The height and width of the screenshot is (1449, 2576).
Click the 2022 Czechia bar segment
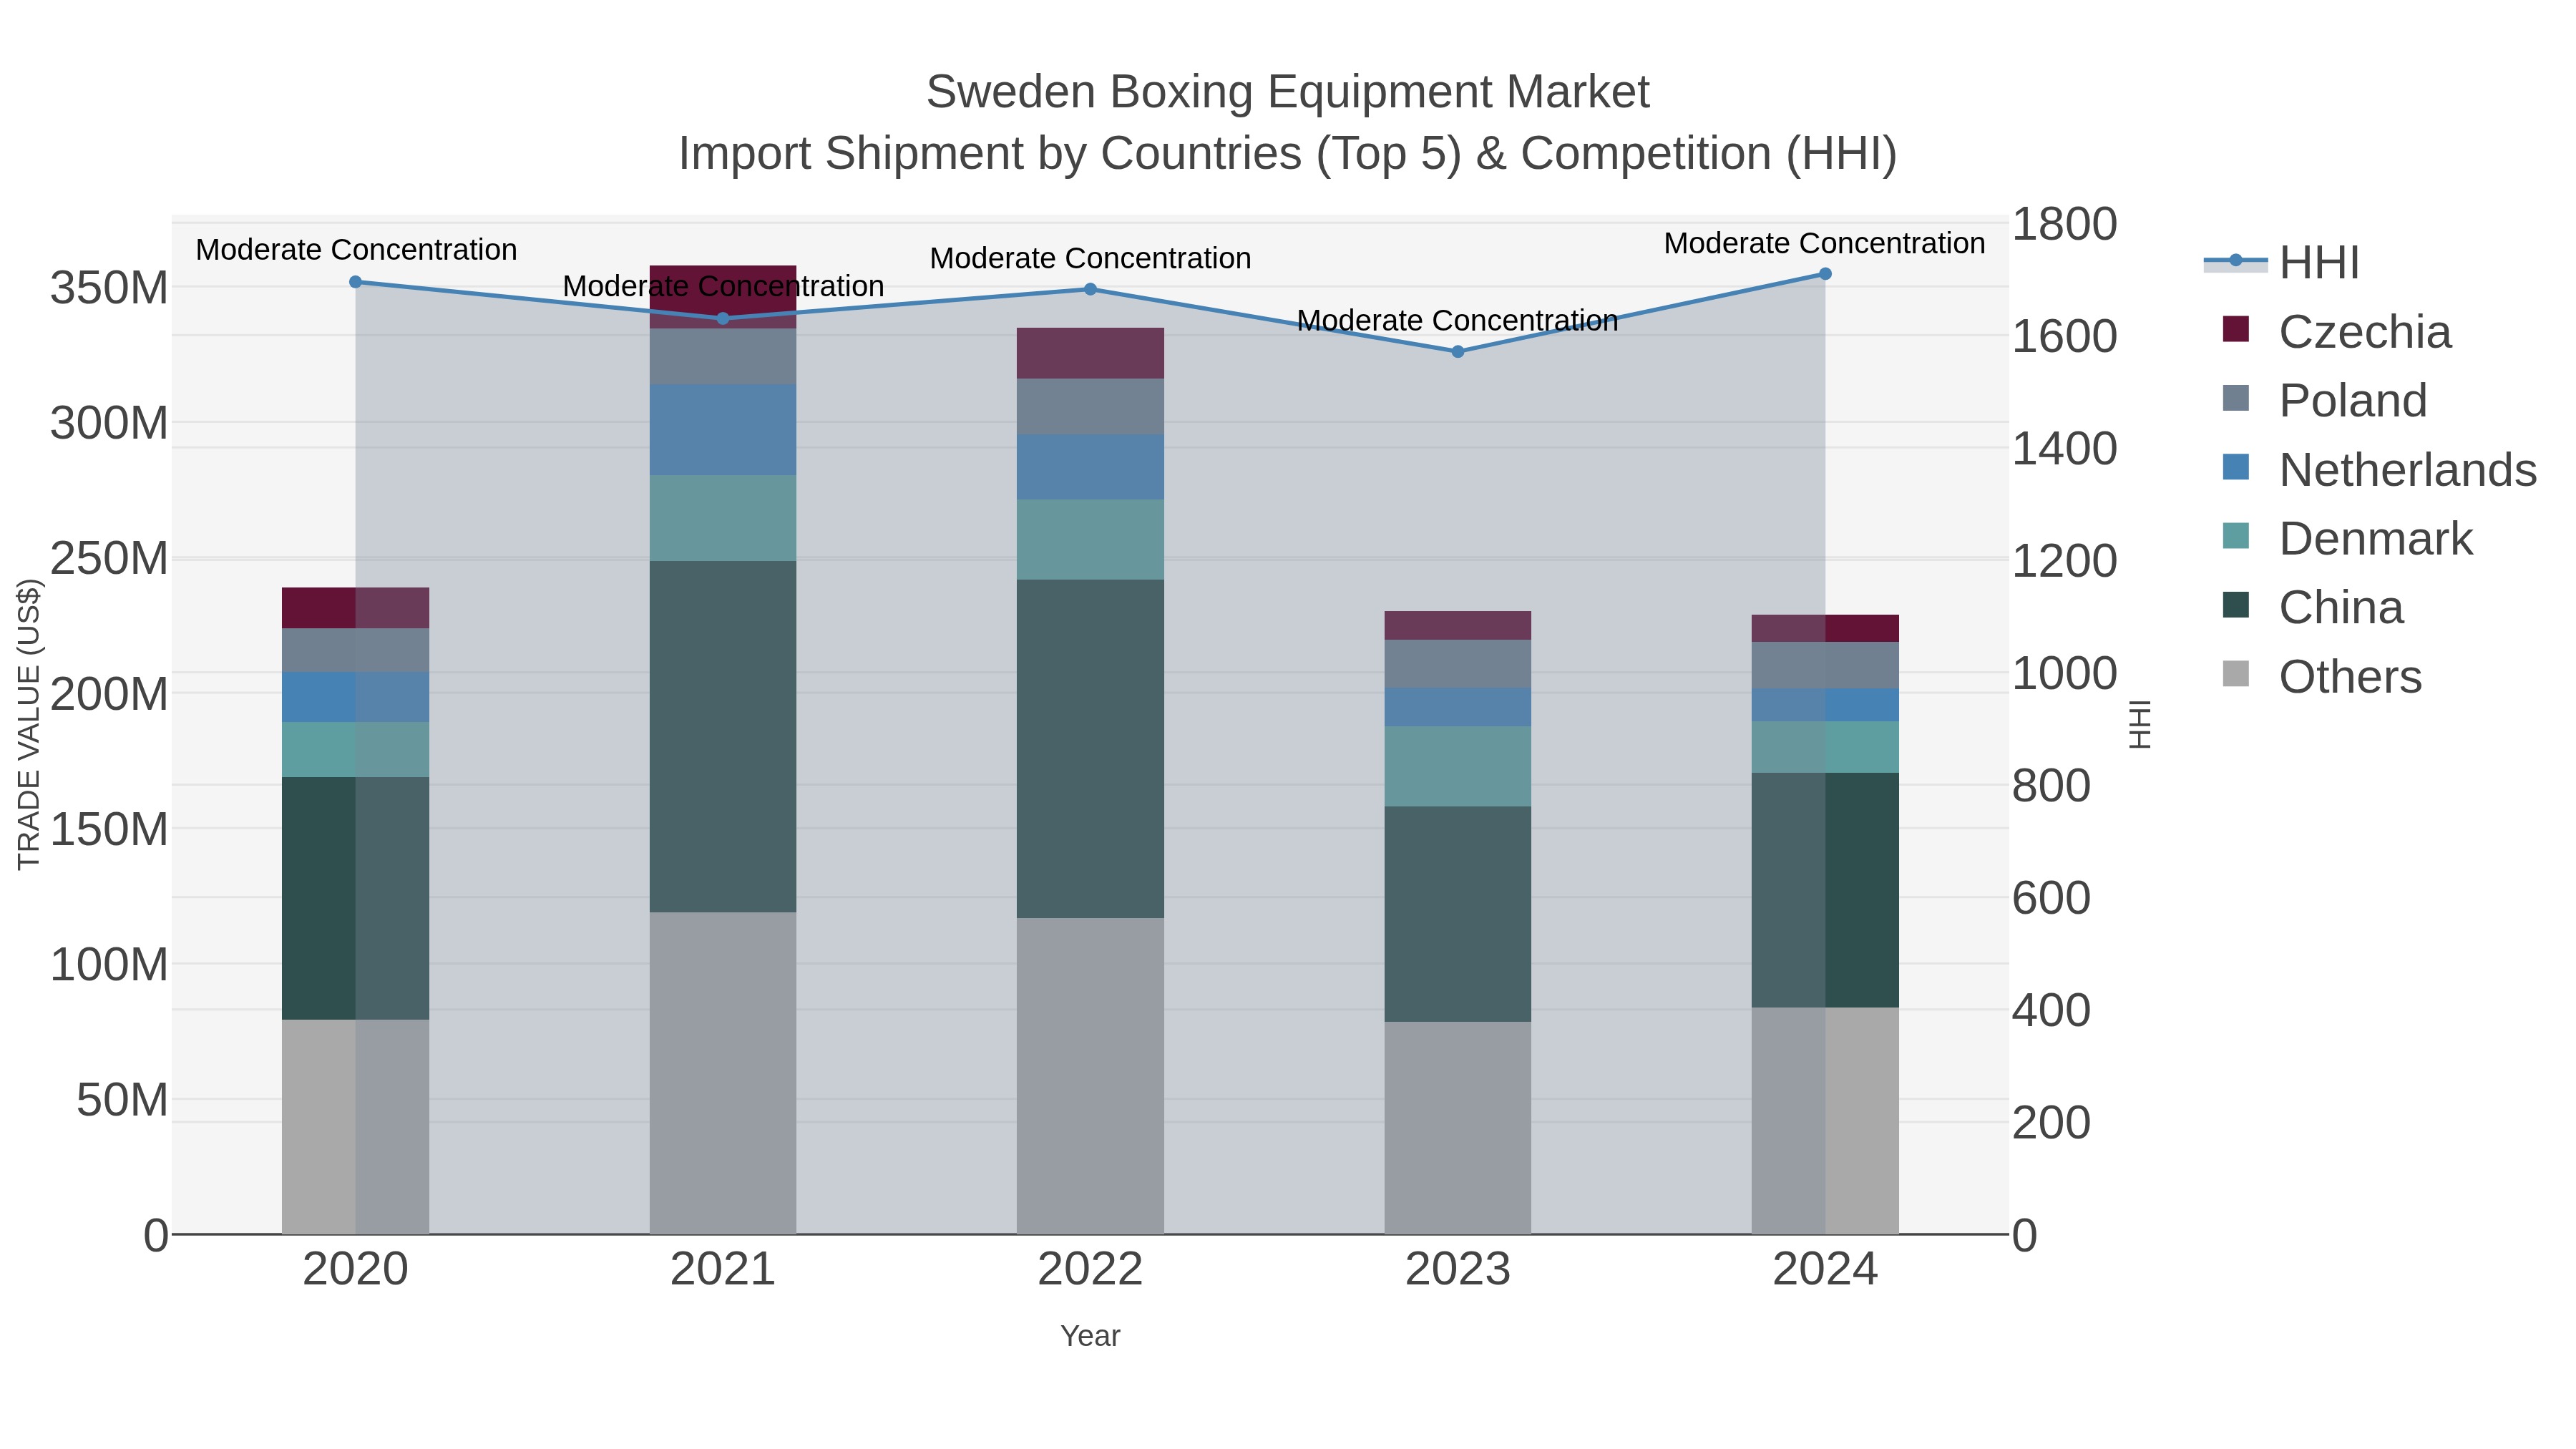[1090, 353]
